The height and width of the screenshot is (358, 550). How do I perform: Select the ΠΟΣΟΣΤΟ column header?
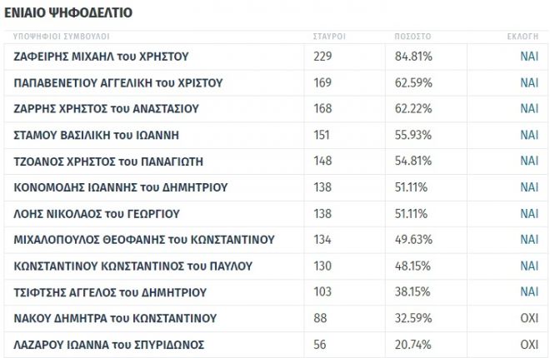(x=412, y=37)
